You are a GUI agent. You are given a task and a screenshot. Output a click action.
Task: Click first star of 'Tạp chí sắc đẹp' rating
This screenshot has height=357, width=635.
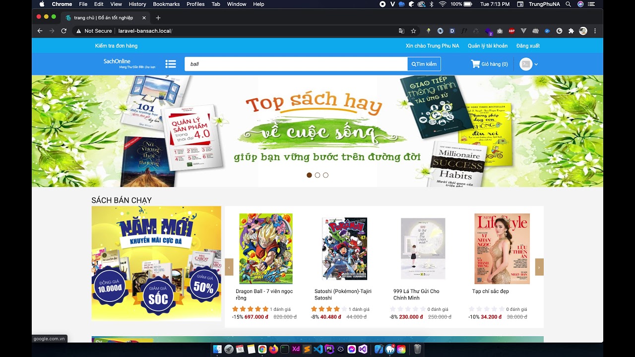click(472, 309)
